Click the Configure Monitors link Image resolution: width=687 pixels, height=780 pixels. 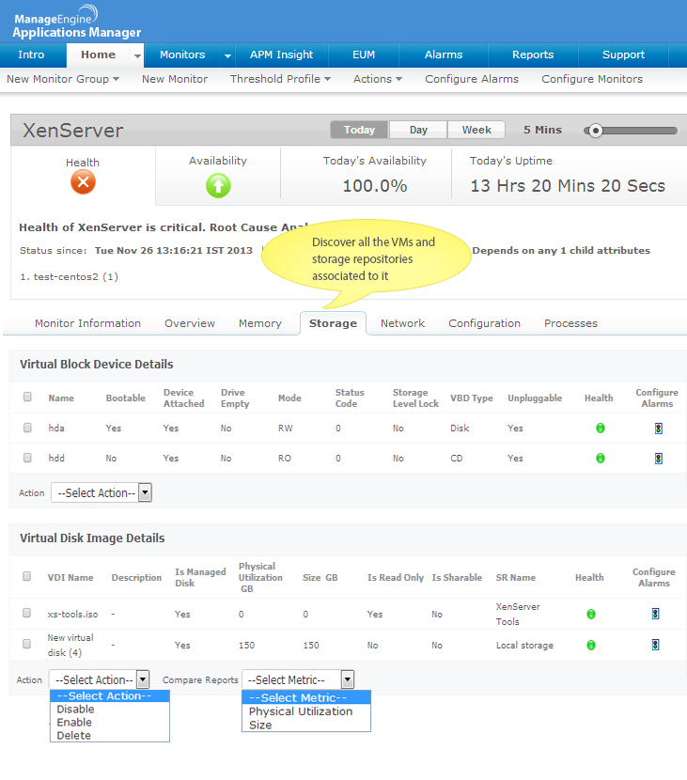click(592, 79)
